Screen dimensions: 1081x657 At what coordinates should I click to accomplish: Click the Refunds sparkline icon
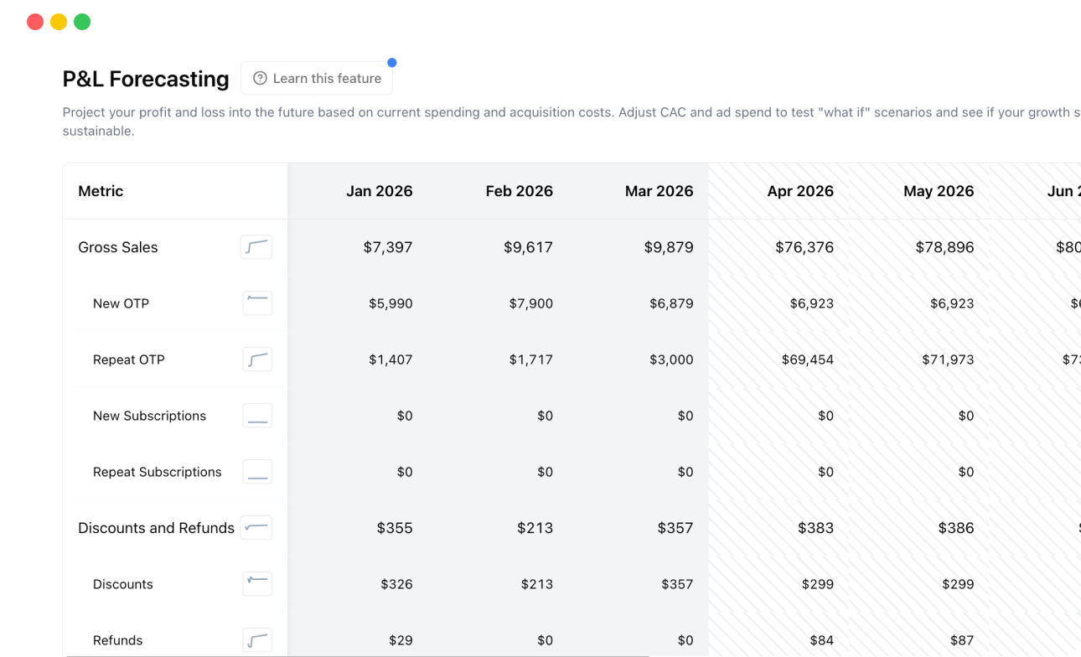pyautogui.click(x=256, y=639)
